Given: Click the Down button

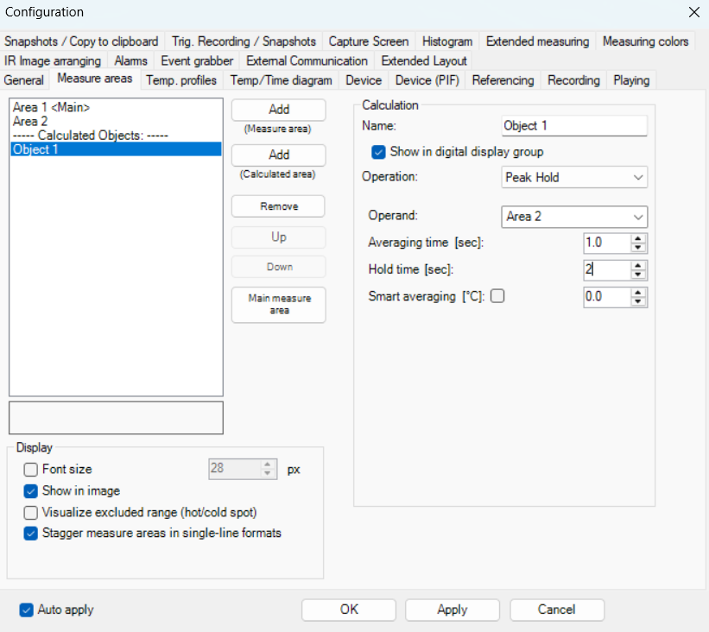Looking at the screenshot, I should coord(279,267).
